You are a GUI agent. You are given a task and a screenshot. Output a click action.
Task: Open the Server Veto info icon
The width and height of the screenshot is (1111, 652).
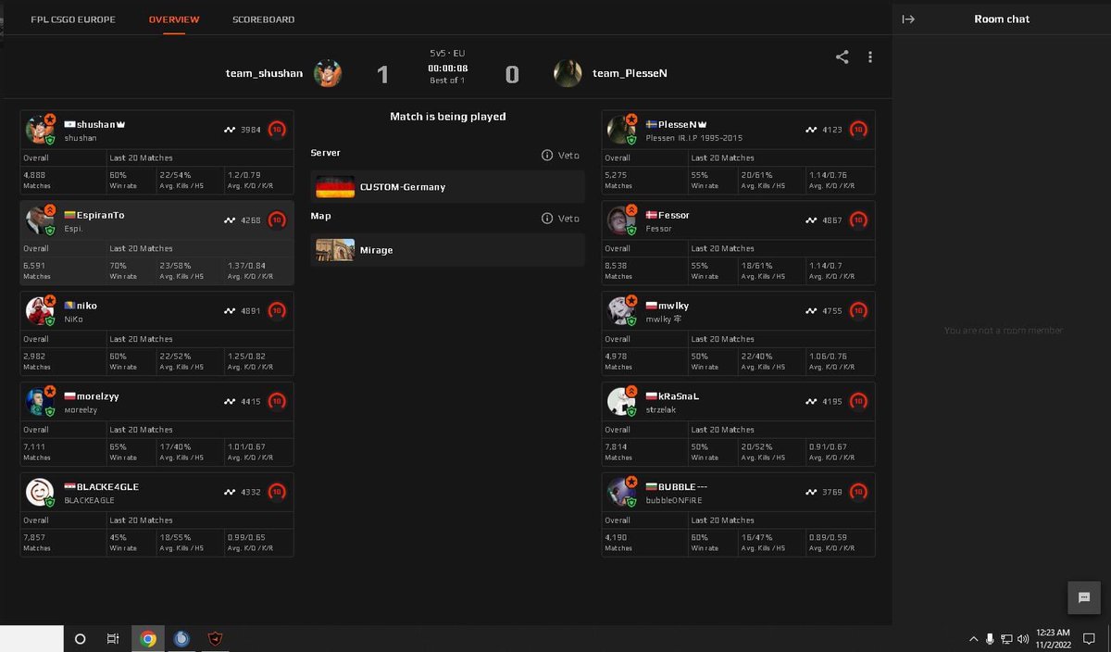(x=547, y=155)
